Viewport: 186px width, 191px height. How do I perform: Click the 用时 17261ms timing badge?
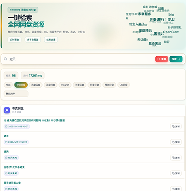(33, 76)
